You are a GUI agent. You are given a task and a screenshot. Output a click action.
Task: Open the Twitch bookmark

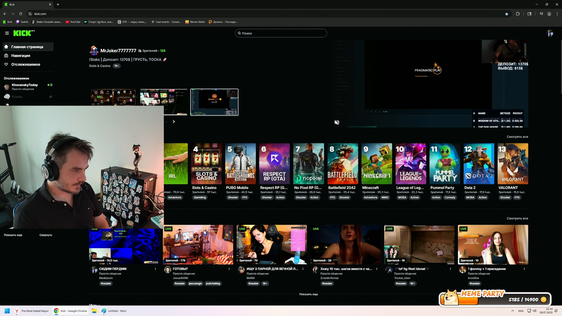[22, 22]
